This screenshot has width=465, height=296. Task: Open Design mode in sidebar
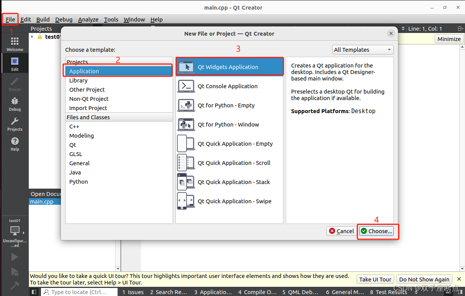pyautogui.click(x=15, y=84)
